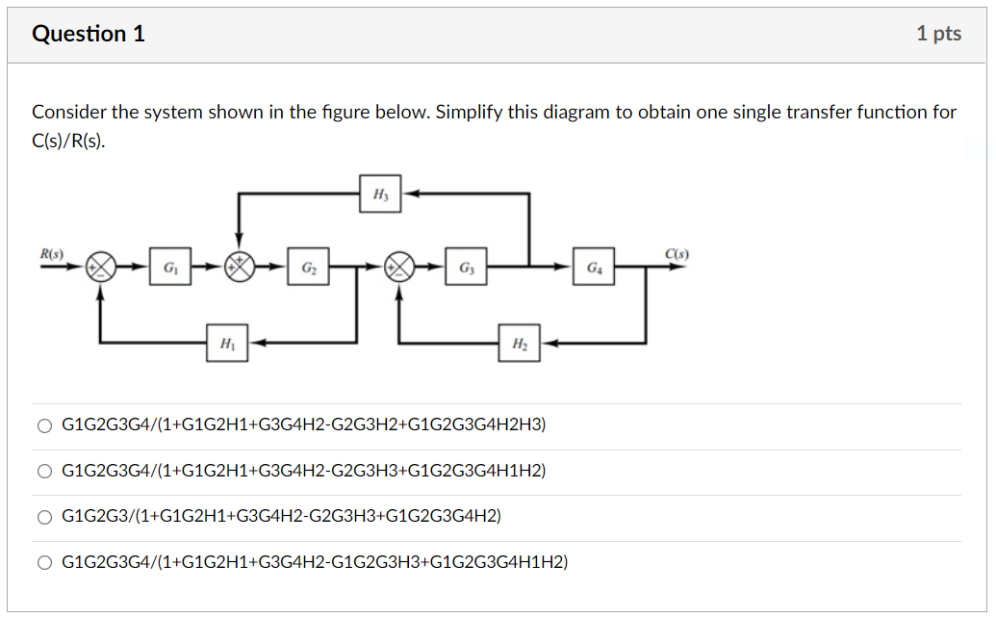Viewport: 996px width, 617px height.
Task: Click the R(s) input label
Action: click(53, 253)
